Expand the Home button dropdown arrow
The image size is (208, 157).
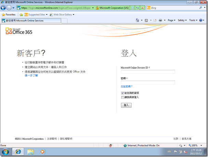click(142, 20)
